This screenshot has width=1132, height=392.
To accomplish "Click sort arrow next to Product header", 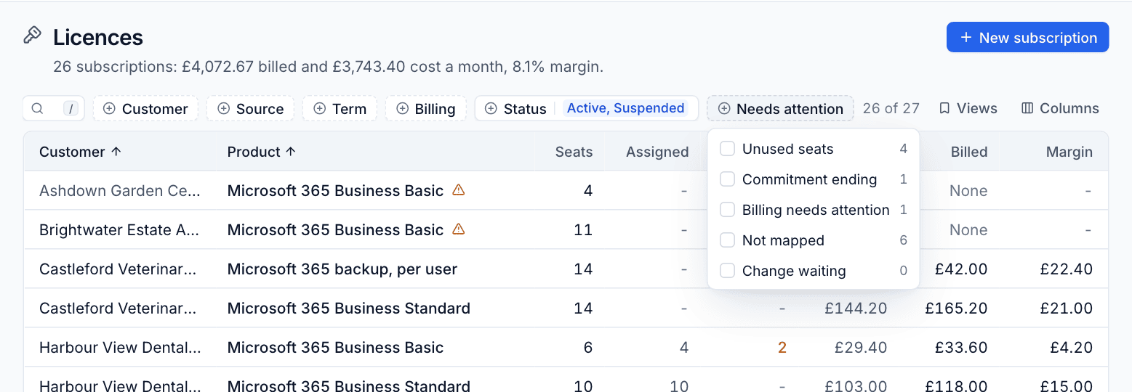I will pos(291,151).
